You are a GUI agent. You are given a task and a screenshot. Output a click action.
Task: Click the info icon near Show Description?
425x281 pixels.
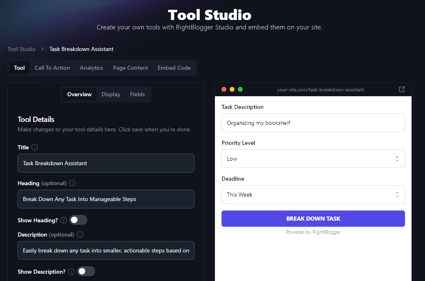[x=71, y=271]
